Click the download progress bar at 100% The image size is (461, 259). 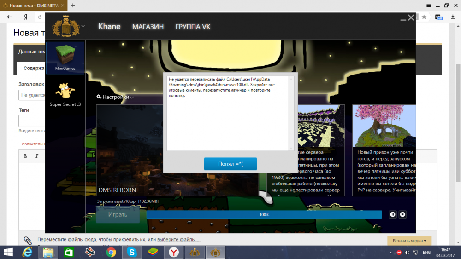point(264,214)
